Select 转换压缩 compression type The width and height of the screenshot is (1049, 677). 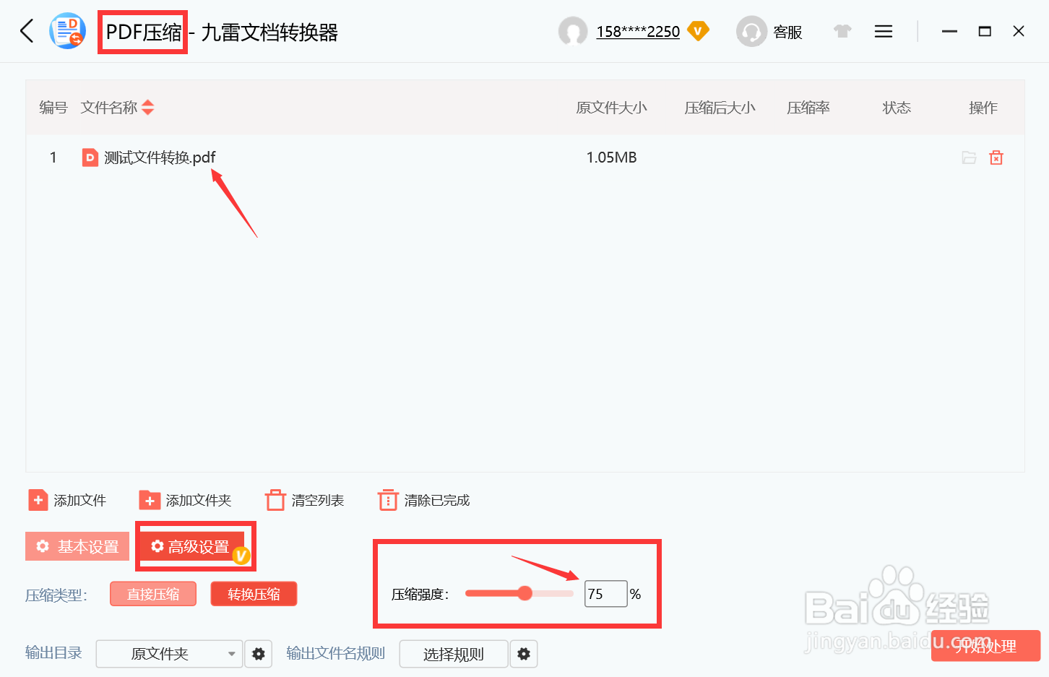tap(254, 594)
